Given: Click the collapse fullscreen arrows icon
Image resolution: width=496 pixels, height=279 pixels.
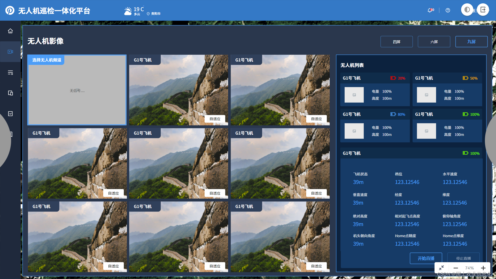Looking at the screenshot, I should [441, 268].
